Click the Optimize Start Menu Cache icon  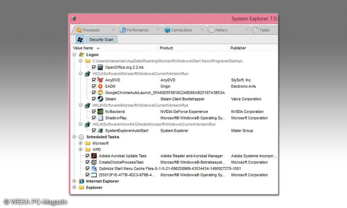click(x=94, y=169)
